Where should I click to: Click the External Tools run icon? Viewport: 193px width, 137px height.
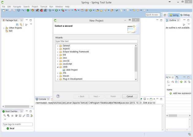click(x=63, y=10)
